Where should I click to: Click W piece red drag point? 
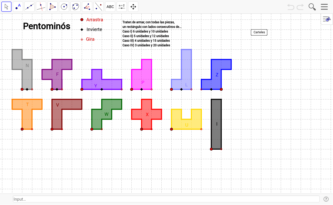click(x=92, y=129)
